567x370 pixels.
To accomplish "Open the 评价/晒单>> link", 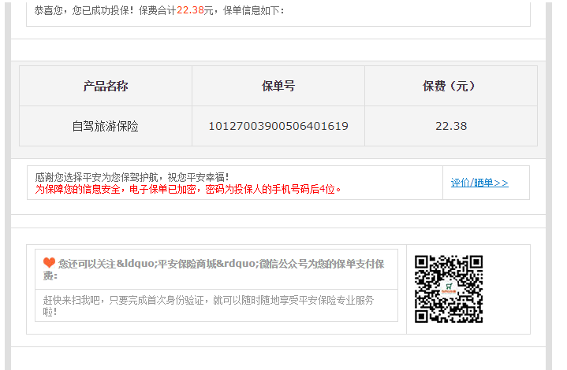I will [479, 183].
